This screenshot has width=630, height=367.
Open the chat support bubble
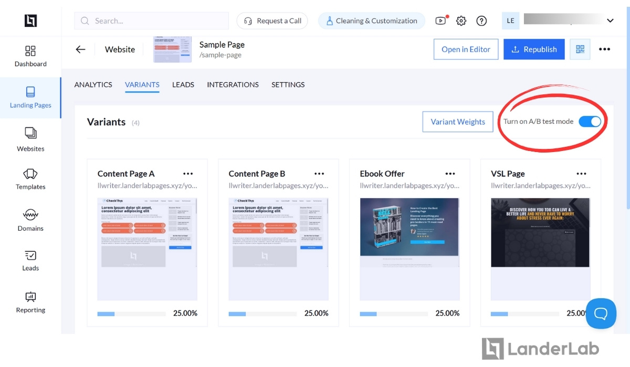(601, 314)
